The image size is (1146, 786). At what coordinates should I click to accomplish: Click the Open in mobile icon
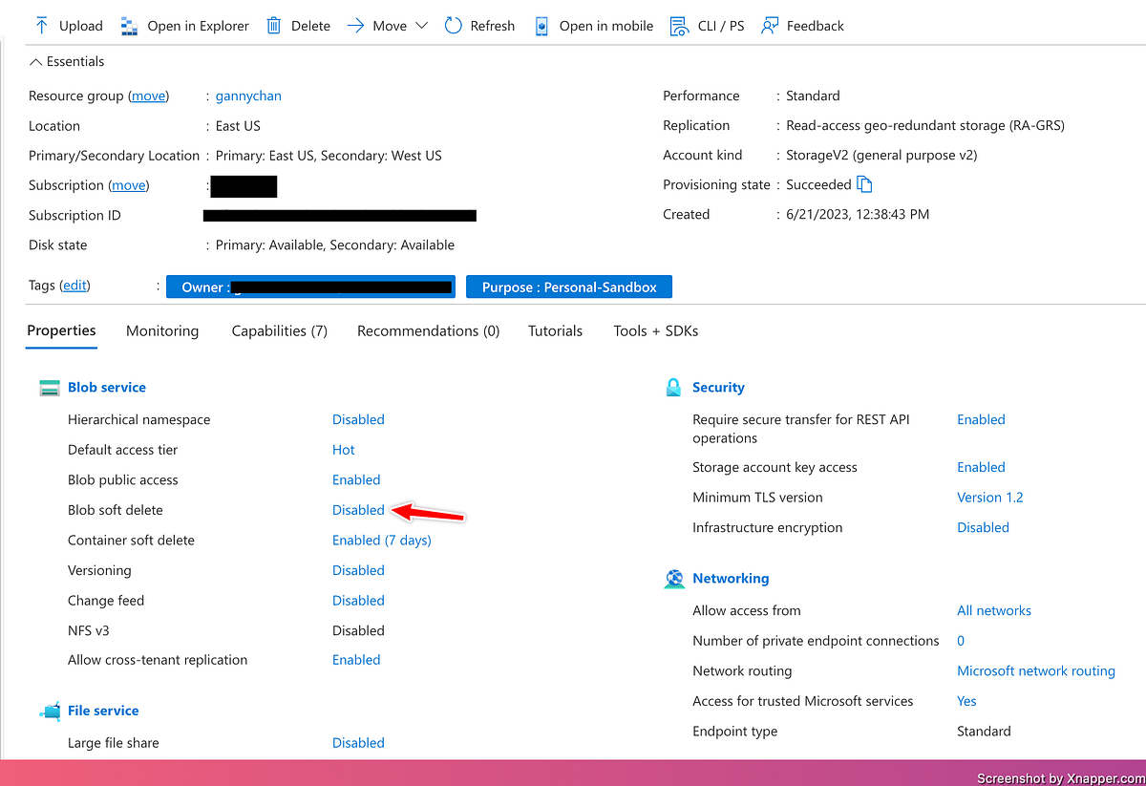click(541, 26)
